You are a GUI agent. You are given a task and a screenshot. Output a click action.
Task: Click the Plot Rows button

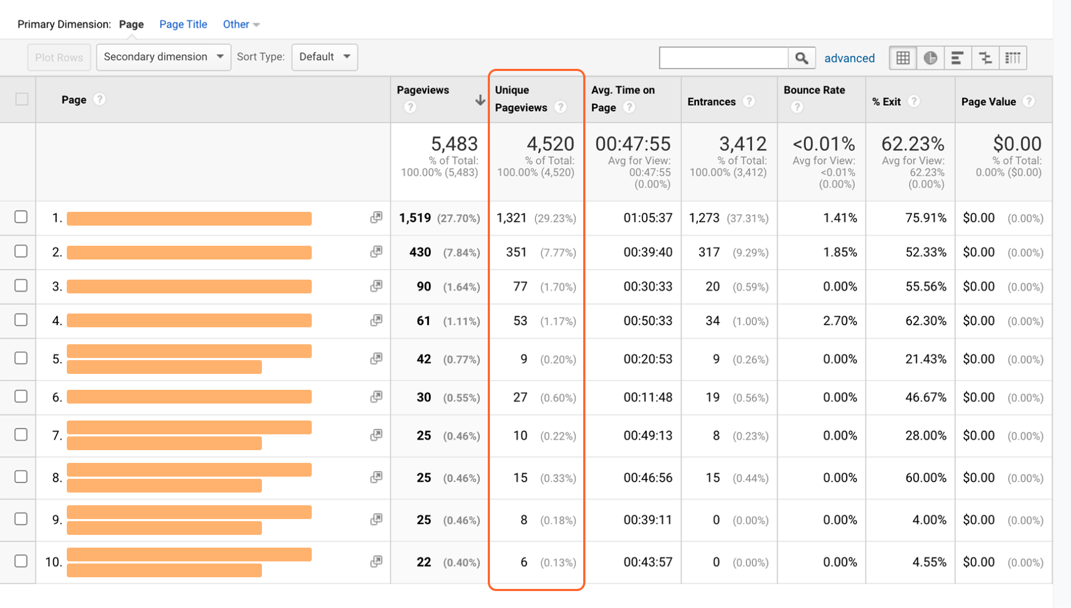coord(59,57)
